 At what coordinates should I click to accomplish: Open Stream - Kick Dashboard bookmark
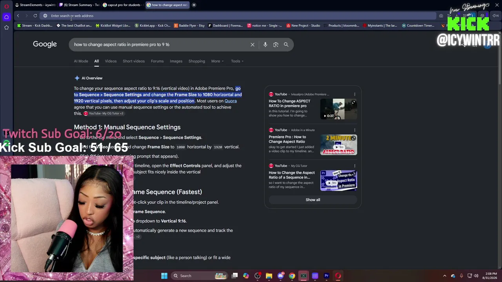point(35,26)
